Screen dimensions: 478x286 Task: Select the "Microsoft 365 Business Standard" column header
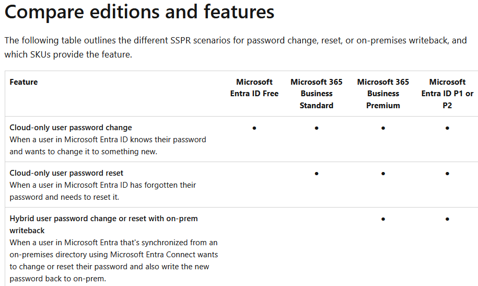tap(317, 94)
